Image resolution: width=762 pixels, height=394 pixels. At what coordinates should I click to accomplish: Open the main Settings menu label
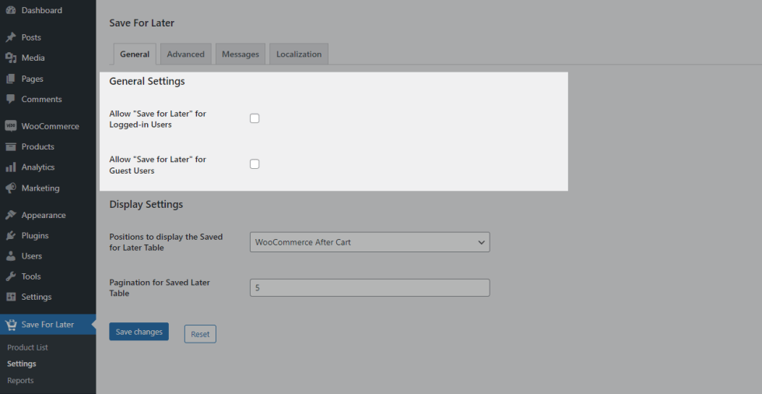37,297
